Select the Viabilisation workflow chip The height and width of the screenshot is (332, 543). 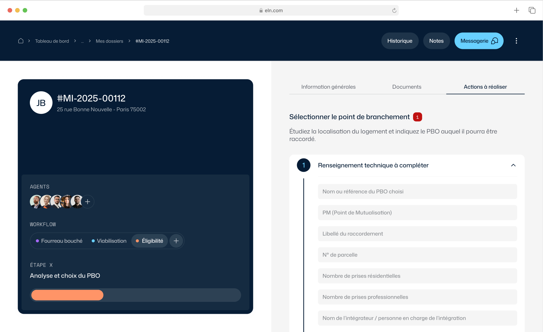tap(109, 241)
